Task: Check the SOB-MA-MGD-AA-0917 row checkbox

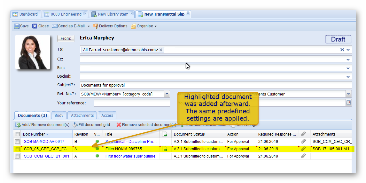Action: 17,142
